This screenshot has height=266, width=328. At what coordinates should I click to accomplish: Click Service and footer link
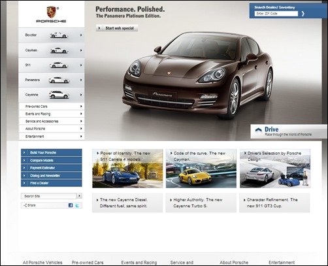(182, 263)
